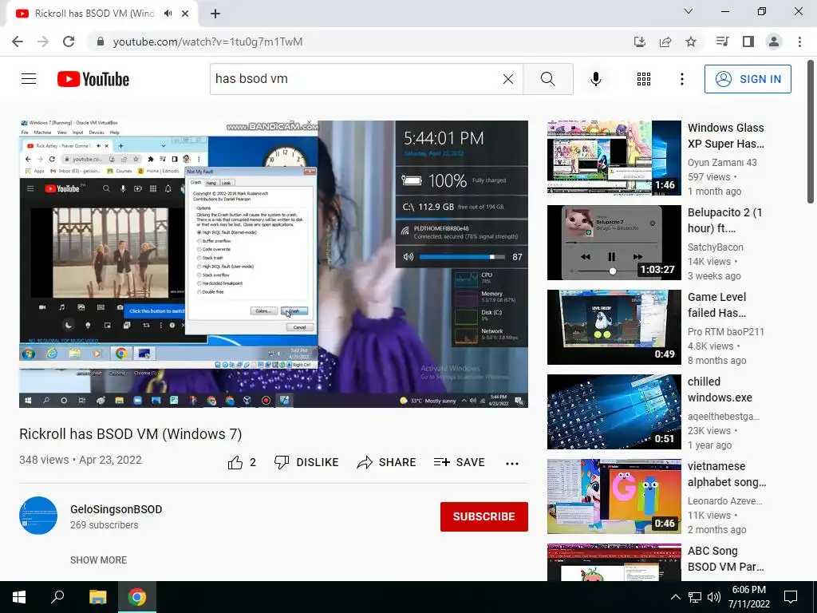This screenshot has height=613, width=817.
Task: Open notification center icon
Action: pyautogui.click(x=791, y=597)
